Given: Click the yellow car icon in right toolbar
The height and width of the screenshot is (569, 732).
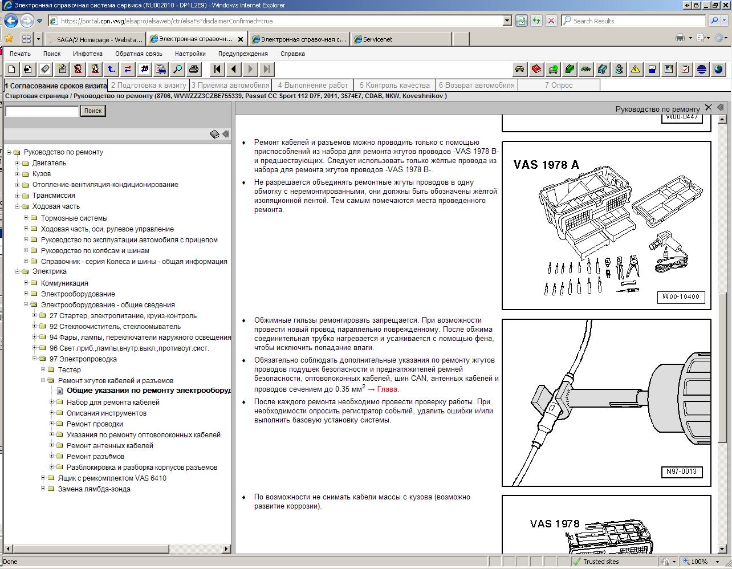Looking at the screenshot, I should [x=519, y=69].
